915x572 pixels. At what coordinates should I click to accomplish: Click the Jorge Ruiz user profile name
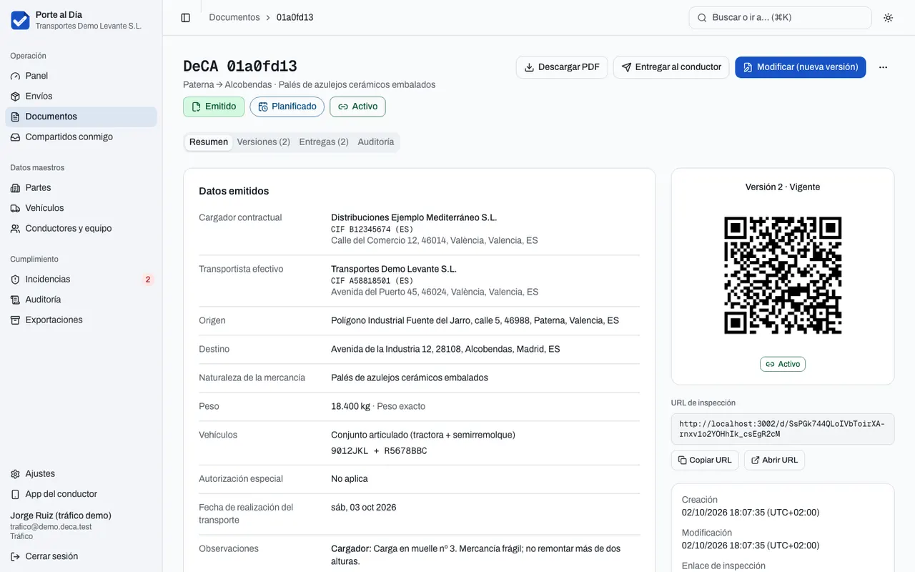pos(61,516)
